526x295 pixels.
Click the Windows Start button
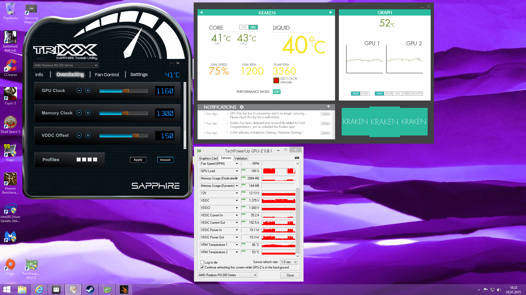pyautogui.click(x=7, y=290)
